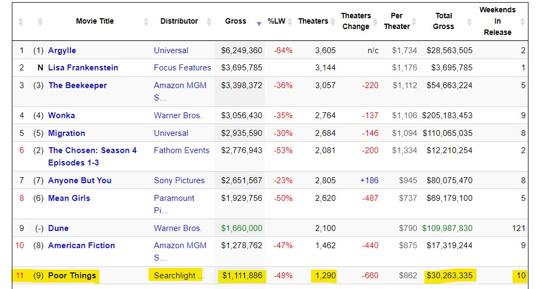Open the Fathom Events distributor page
The image size is (536, 289).
(182, 150)
